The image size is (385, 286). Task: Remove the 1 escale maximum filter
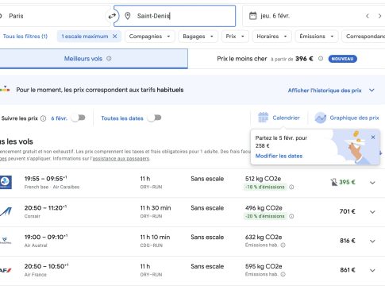pos(114,37)
